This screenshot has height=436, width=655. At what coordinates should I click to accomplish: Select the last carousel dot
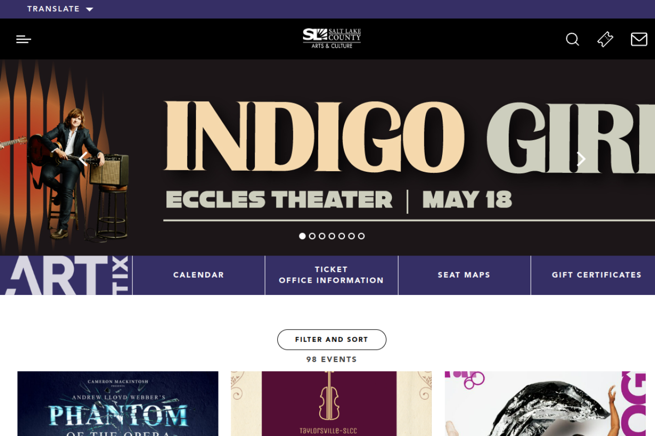pyautogui.click(x=361, y=236)
